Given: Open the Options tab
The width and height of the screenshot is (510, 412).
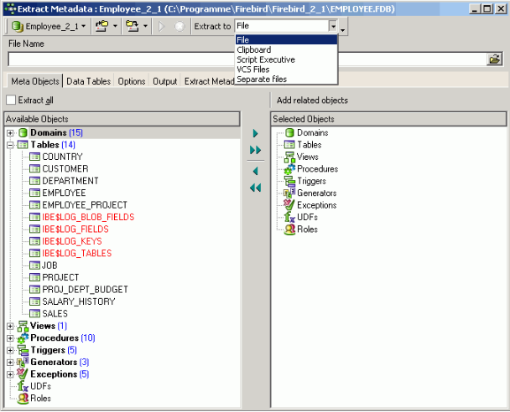Looking at the screenshot, I should click(x=132, y=81).
